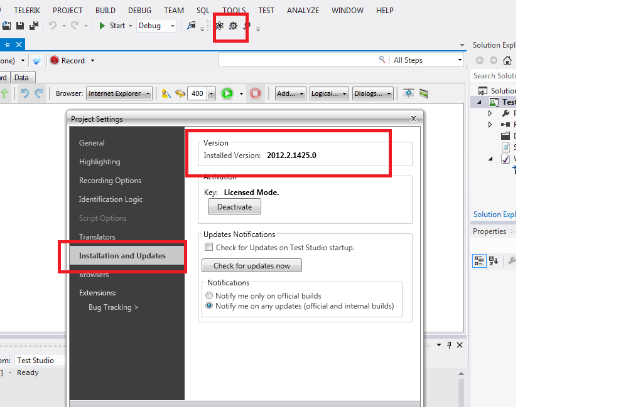
Task: Open Translators settings section
Action: (x=97, y=237)
